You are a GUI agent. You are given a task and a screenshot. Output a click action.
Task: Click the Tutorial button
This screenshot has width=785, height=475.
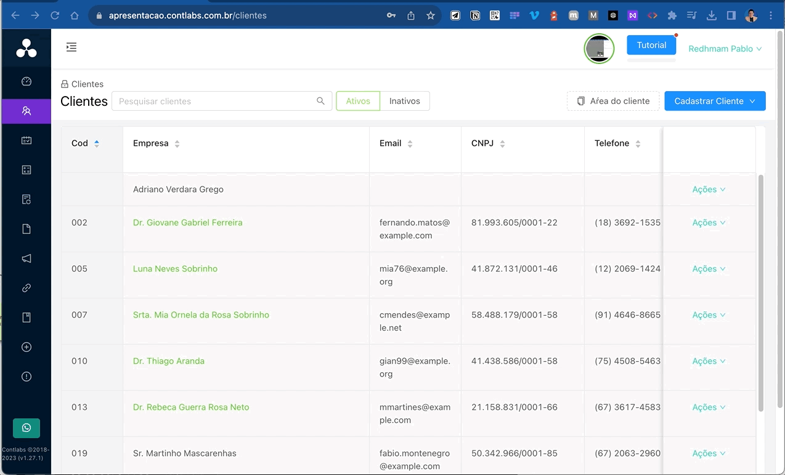[x=651, y=45]
